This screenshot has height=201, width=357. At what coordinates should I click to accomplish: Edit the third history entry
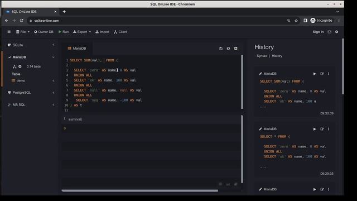tap(322, 189)
